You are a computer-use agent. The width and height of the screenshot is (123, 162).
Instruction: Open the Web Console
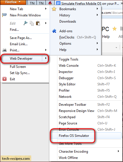(x=86, y=66)
